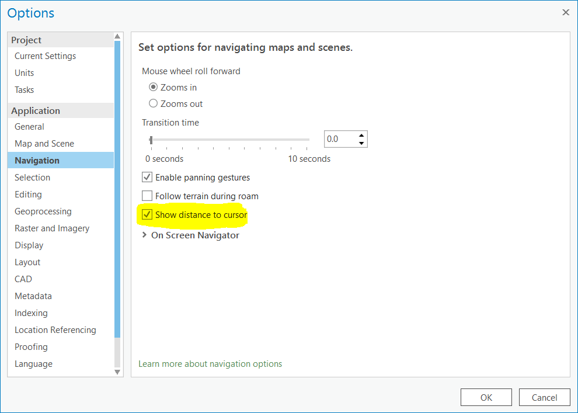Increase transition time with up spinner arrow
Screen dimensions: 578x413
(x=361, y=135)
